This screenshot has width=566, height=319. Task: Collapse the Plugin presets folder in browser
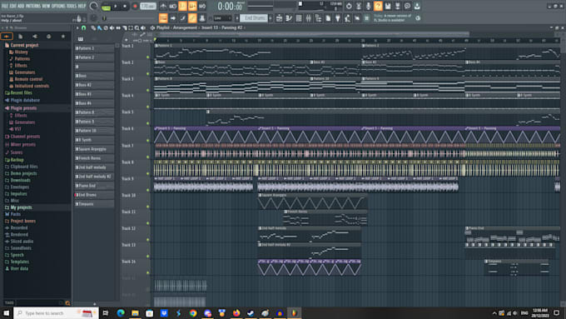pyautogui.click(x=23, y=108)
